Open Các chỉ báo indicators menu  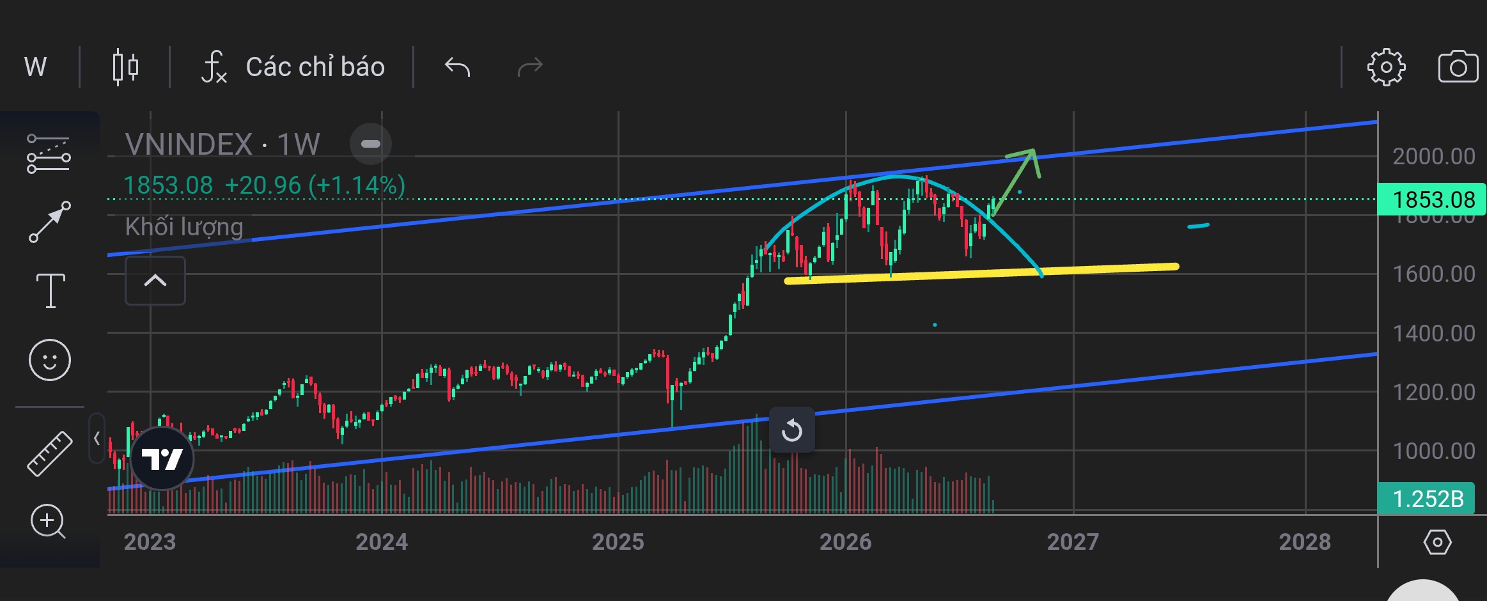(x=293, y=66)
